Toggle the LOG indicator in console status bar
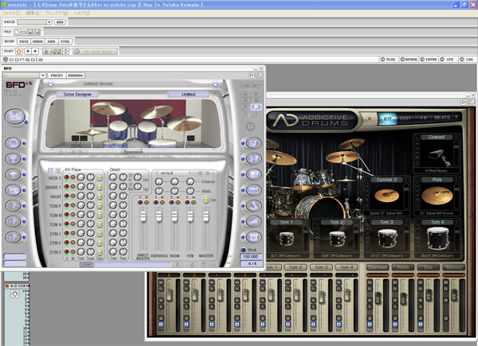This screenshot has height=346, width=478. click(x=466, y=60)
